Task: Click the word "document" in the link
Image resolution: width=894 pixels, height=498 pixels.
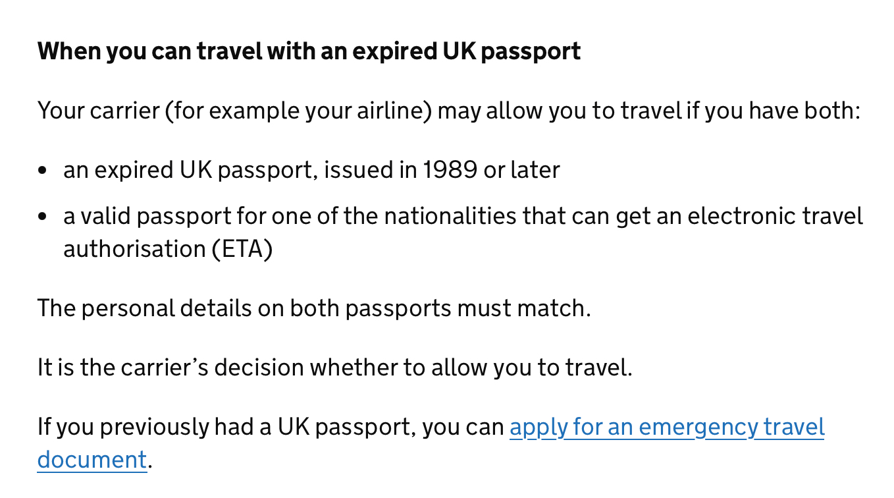Action: [92, 460]
